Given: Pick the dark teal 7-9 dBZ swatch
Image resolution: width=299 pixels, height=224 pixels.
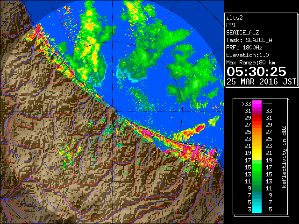Looking at the screenshot, I should pos(257,195).
